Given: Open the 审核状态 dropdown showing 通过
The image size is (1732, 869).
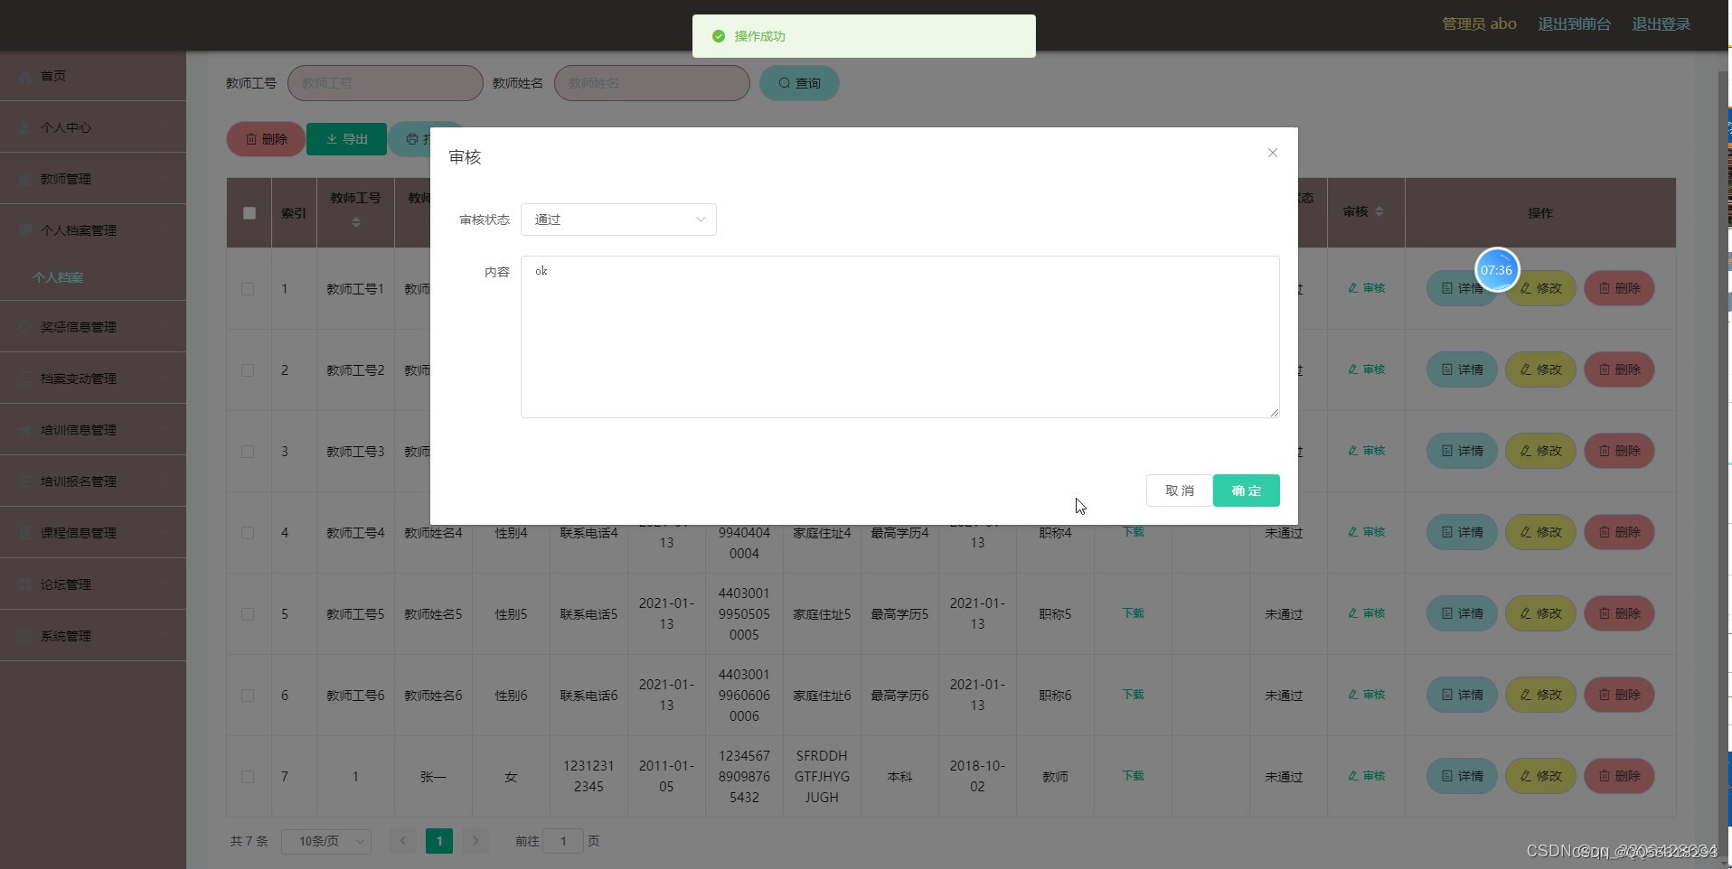Looking at the screenshot, I should [x=618, y=220].
